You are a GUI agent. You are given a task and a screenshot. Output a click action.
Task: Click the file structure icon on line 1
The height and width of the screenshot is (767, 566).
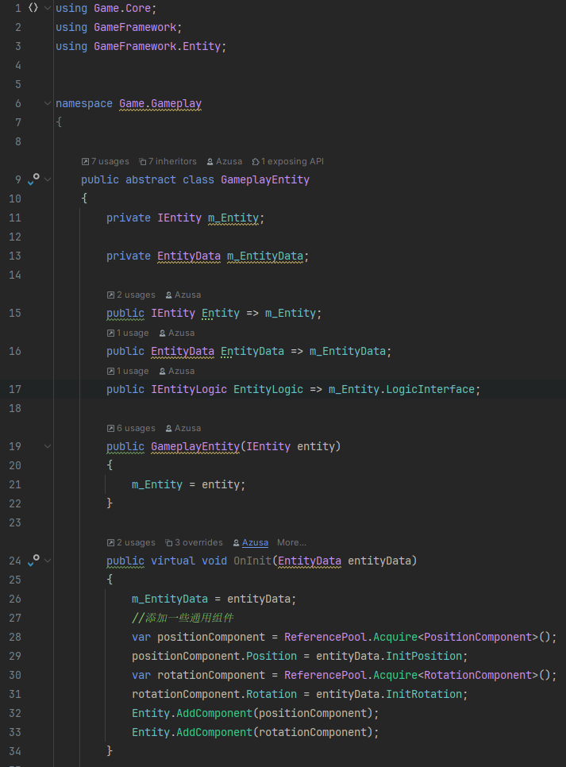tap(33, 8)
